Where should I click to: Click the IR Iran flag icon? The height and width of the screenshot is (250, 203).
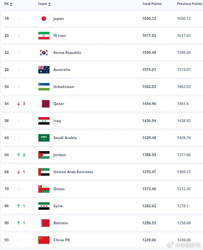44,36
